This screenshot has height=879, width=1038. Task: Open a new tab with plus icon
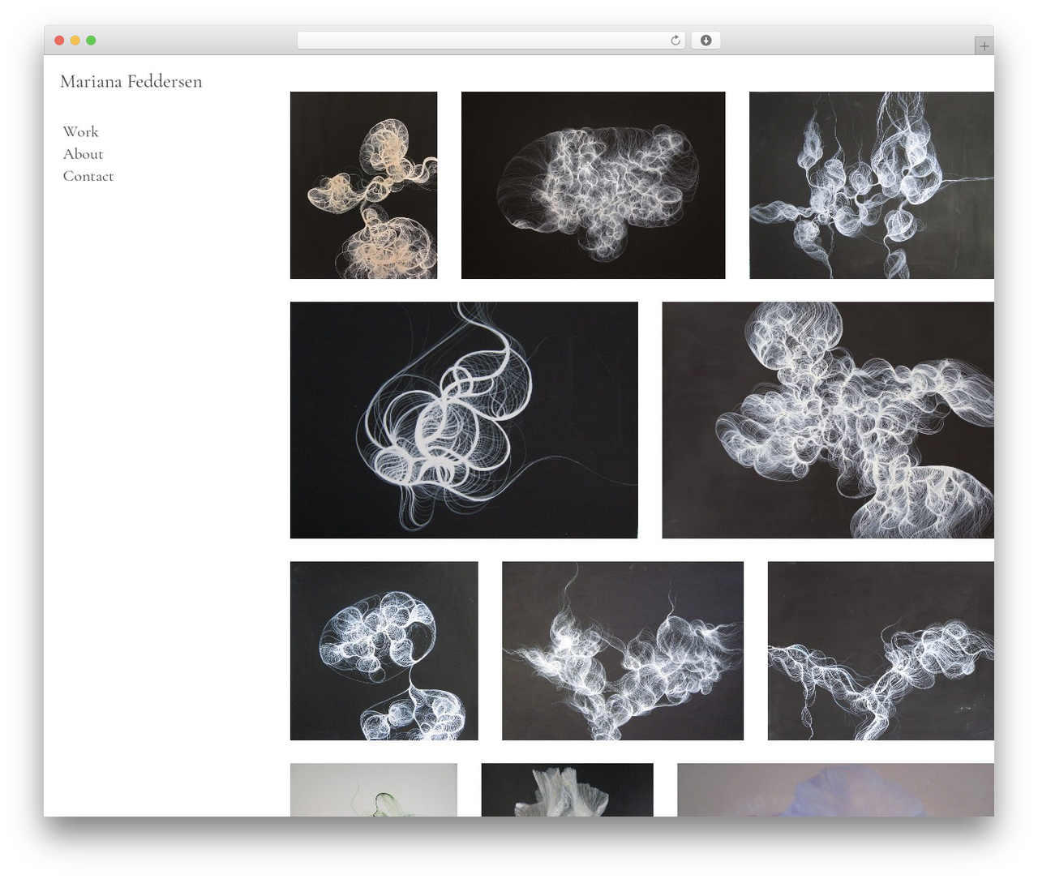pos(984,46)
